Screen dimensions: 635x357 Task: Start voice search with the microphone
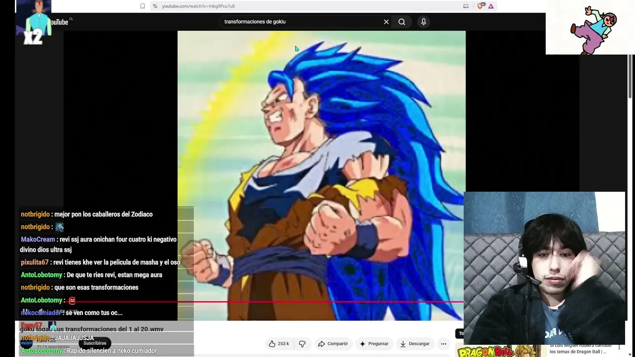423,22
